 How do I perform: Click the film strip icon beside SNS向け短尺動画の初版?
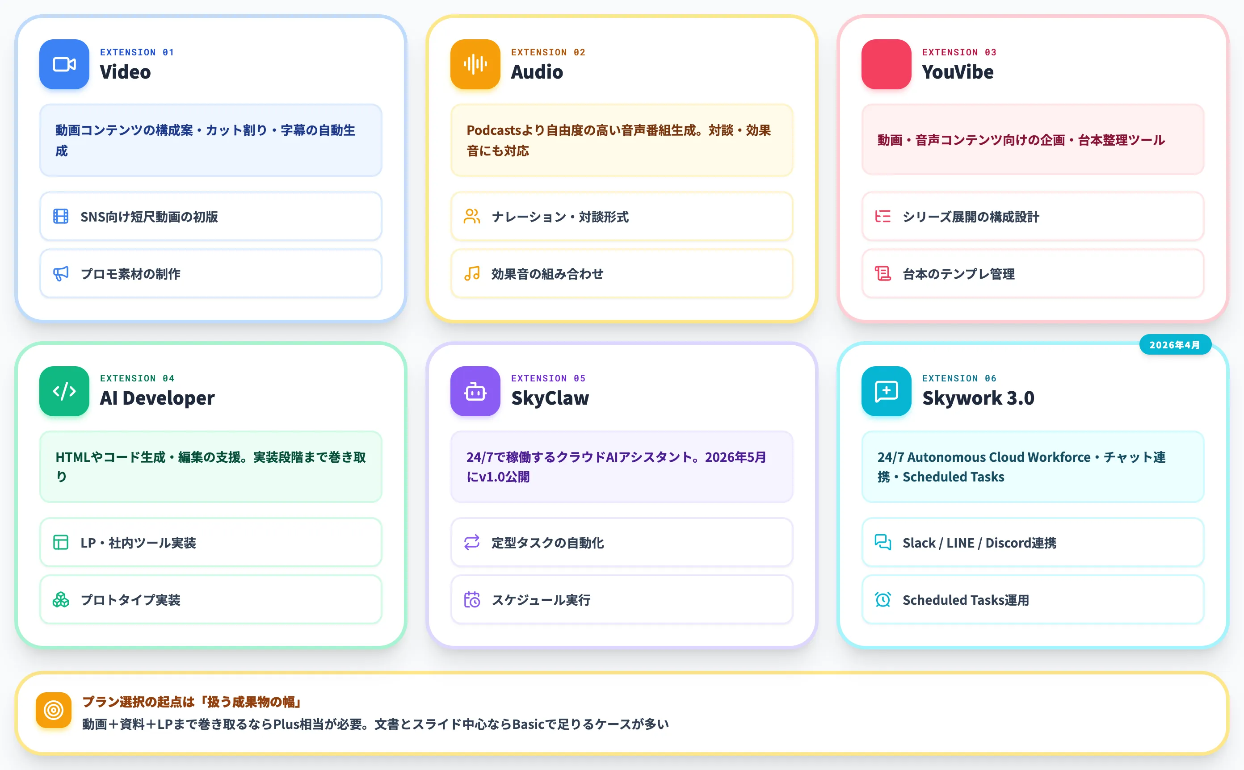pyautogui.click(x=61, y=217)
